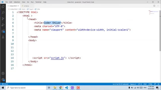Image resolution: width=161 pixels, height=90 pixels.
Task: Open the Run menu
Action: point(32,2)
